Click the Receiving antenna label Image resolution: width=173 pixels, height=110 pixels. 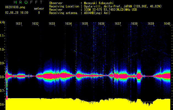pyautogui.click(x=63, y=13)
